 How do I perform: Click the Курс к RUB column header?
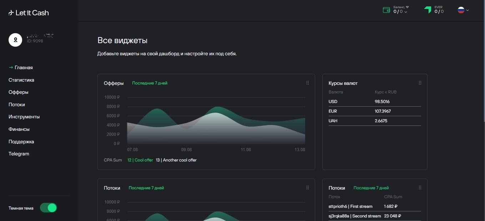(x=385, y=92)
